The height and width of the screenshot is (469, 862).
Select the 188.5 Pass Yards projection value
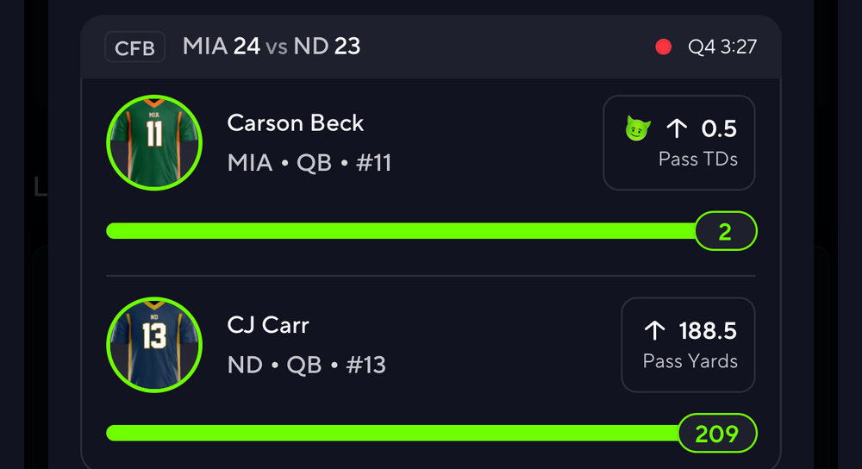coord(708,331)
